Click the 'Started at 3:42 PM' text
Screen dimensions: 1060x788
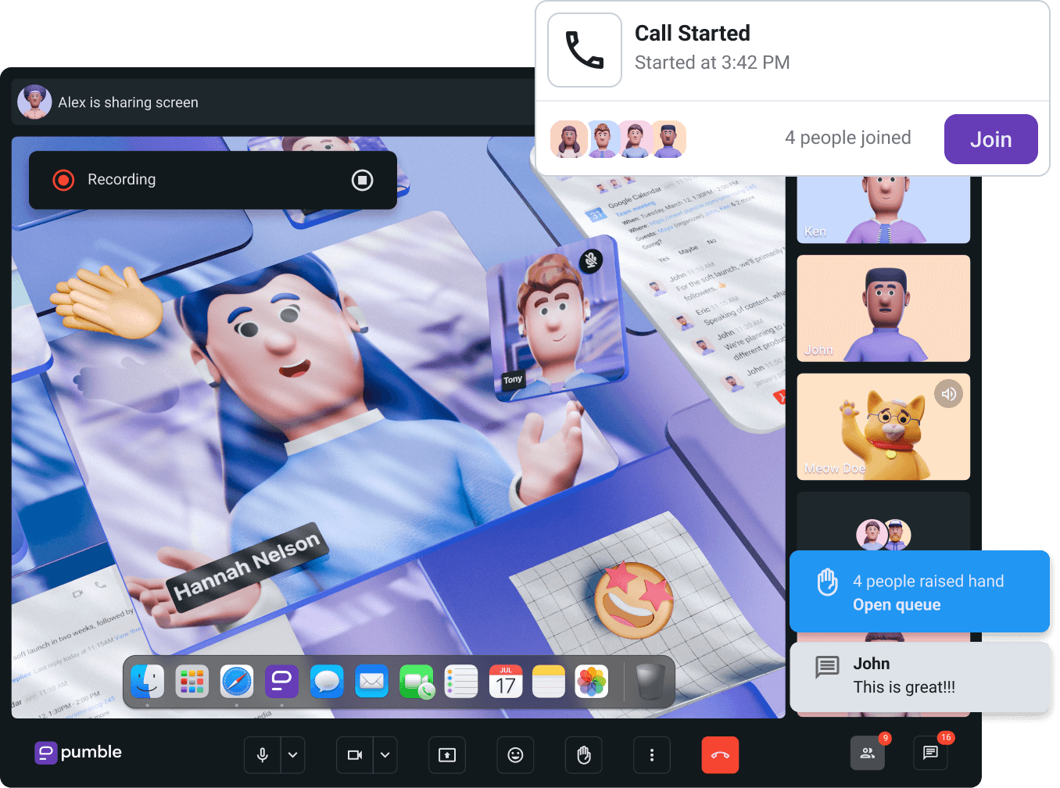(x=712, y=63)
